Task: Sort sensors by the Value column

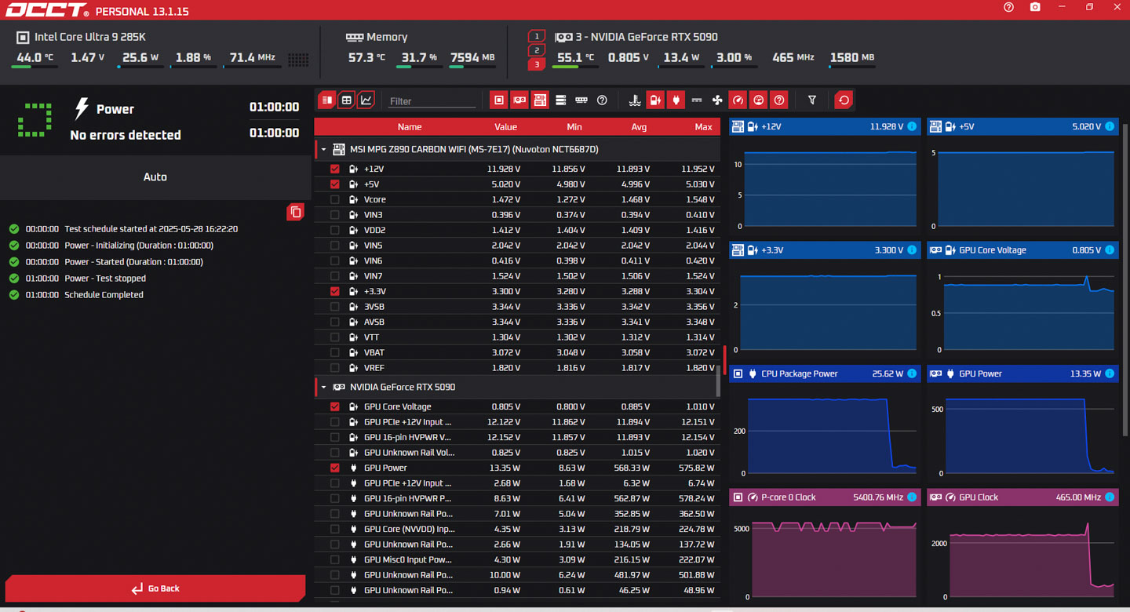Action: (x=505, y=126)
